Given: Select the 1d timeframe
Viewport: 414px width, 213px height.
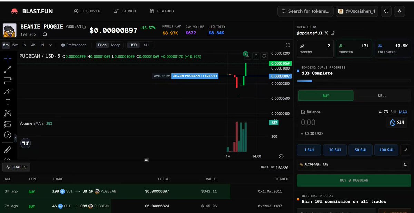Looking at the screenshot, I should [x=42, y=45].
